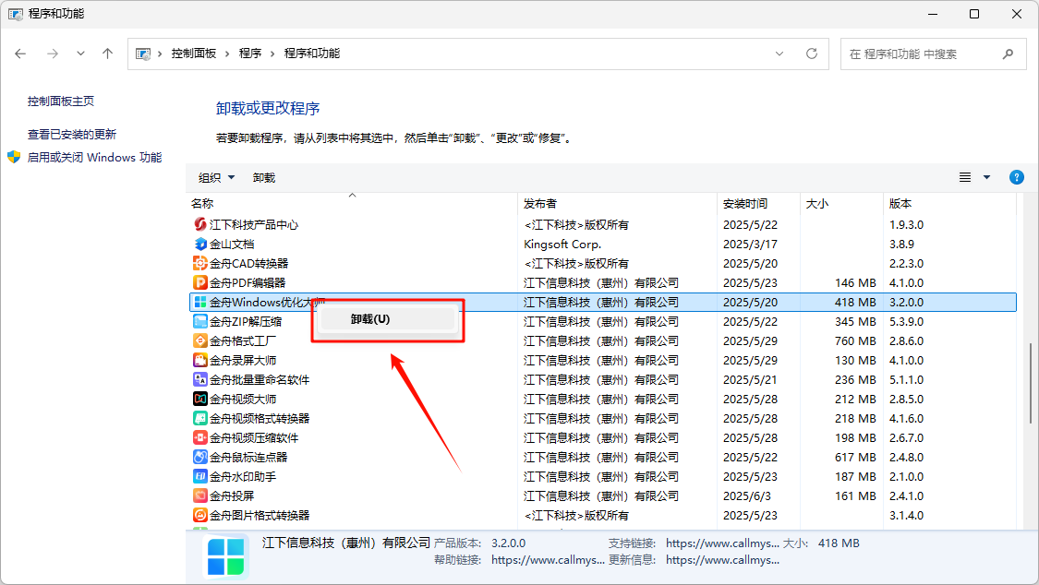Click the 金舟Windows优化大师 row icon
The width and height of the screenshot is (1039, 585).
pos(200,302)
